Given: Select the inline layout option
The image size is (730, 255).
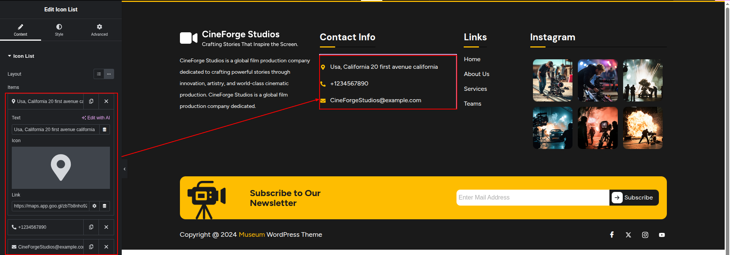Looking at the screenshot, I should (109, 74).
